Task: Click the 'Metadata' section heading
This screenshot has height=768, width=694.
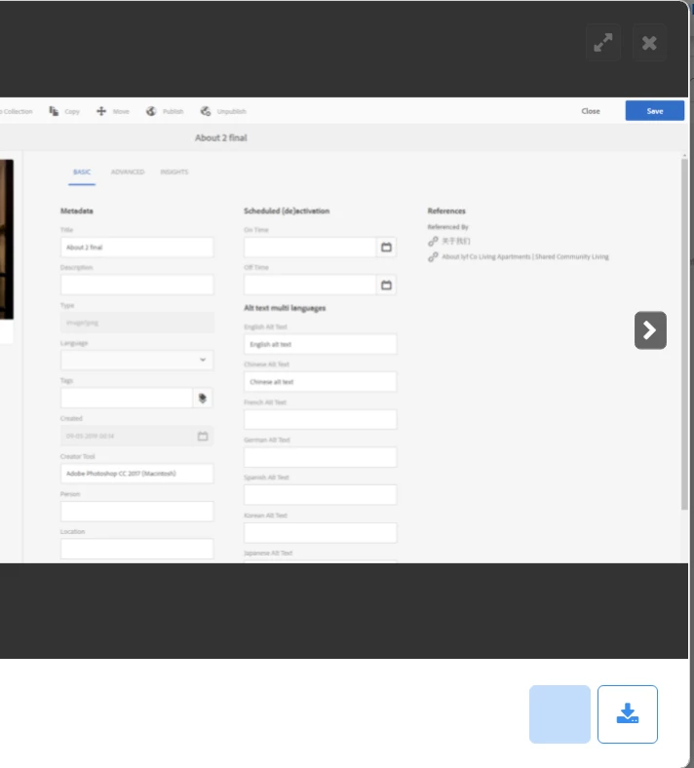Action: point(76,211)
